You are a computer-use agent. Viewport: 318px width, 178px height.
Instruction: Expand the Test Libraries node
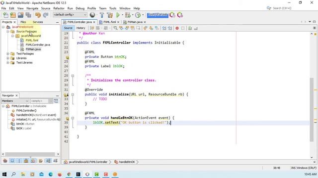pyautogui.click(x=8, y=63)
